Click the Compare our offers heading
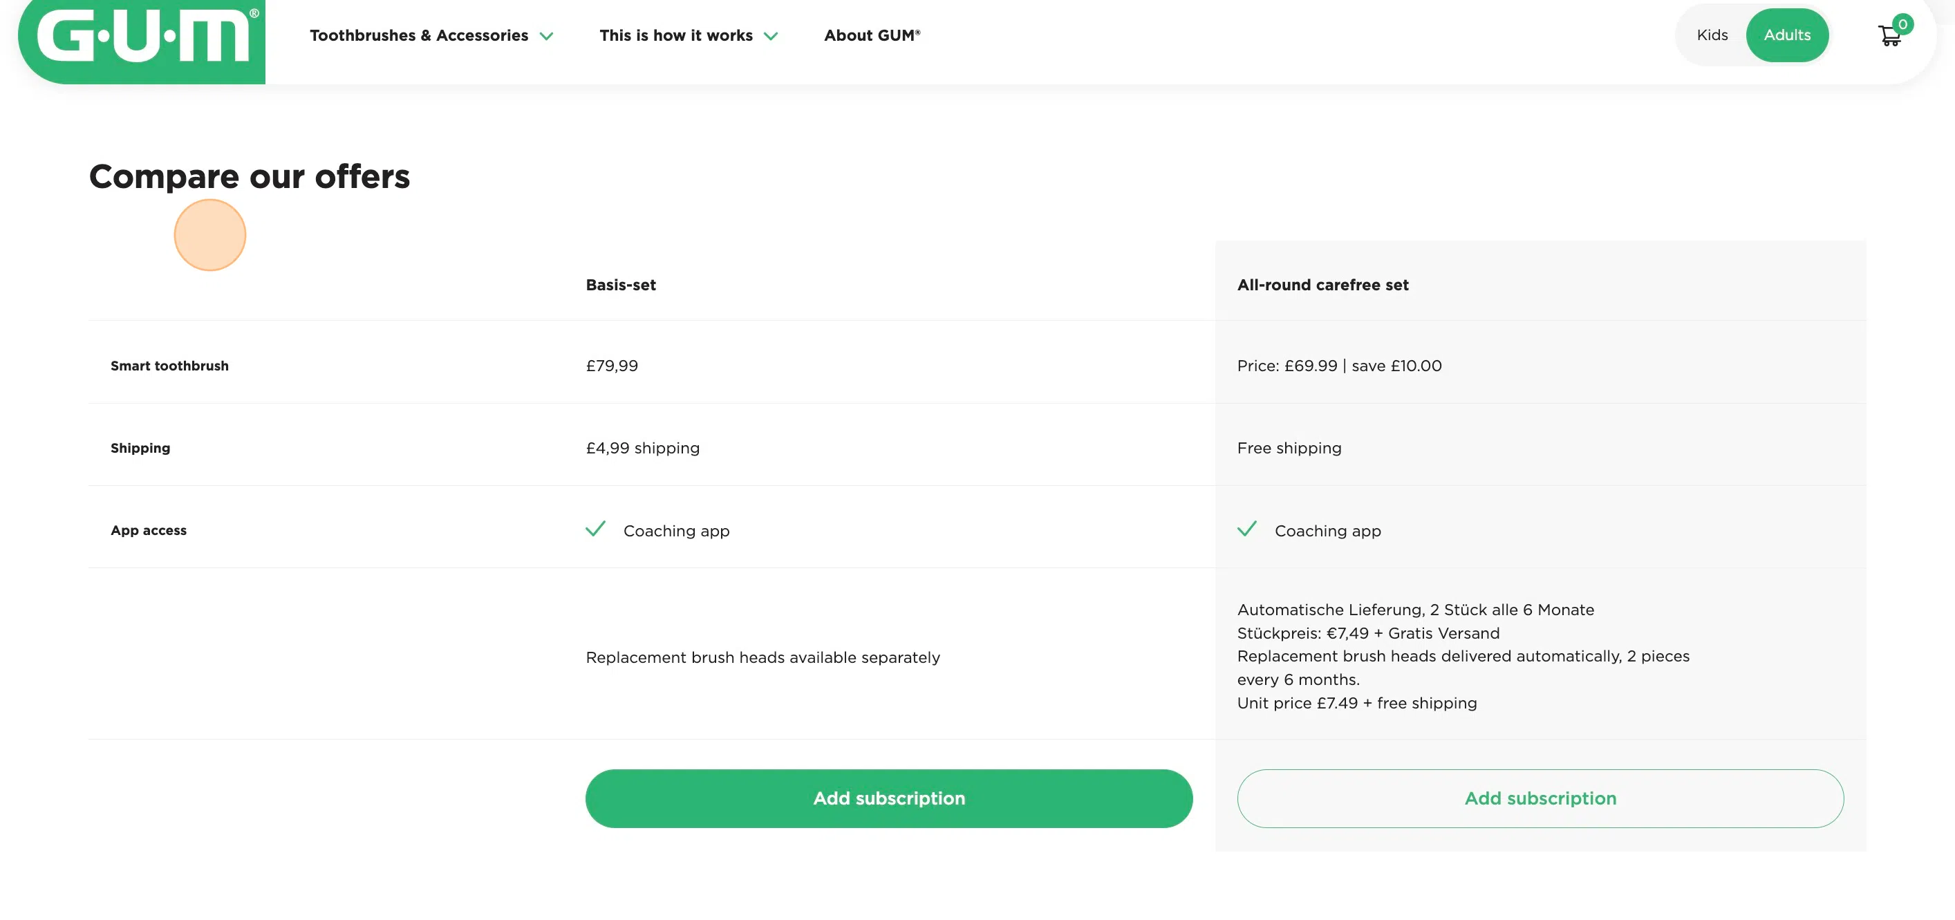Image resolution: width=1955 pixels, height=920 pixels. coord(250,177)
